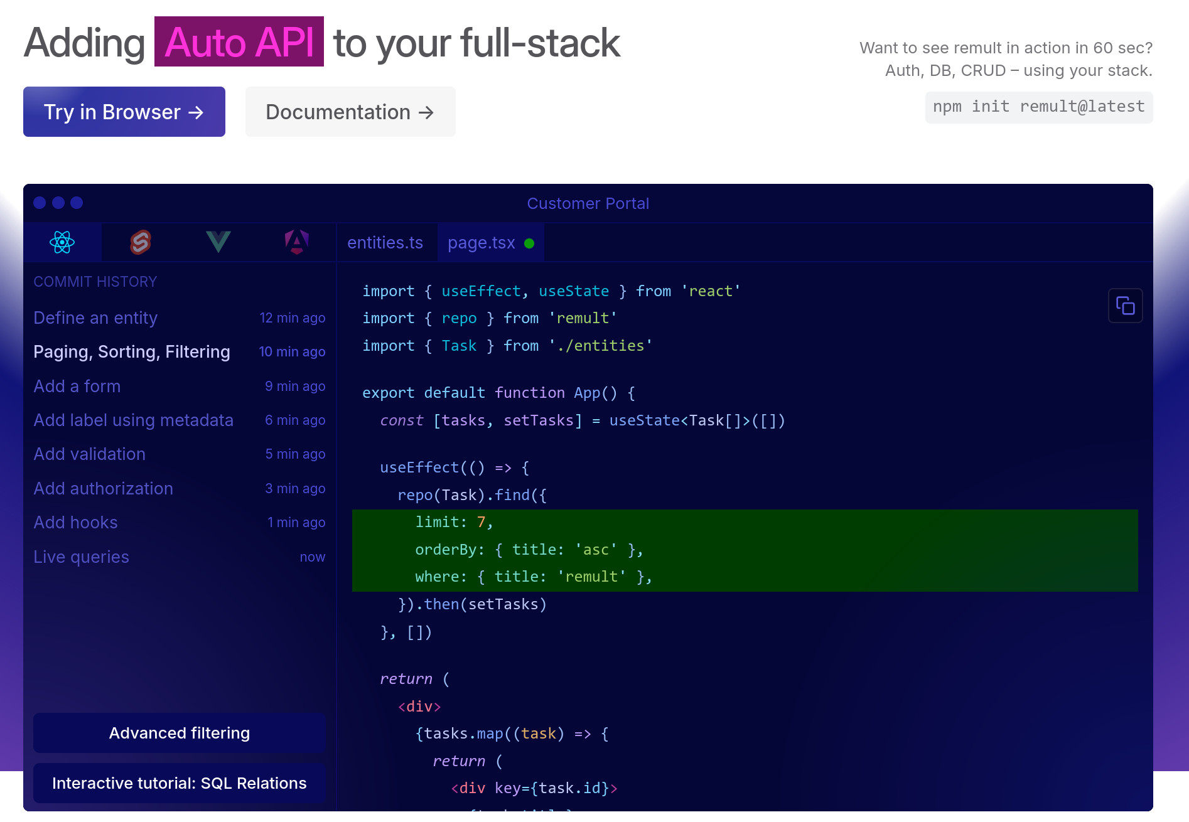Select the 'Live queries' commit
Viewport: 1189px width, 822px height.
[180, 557]
